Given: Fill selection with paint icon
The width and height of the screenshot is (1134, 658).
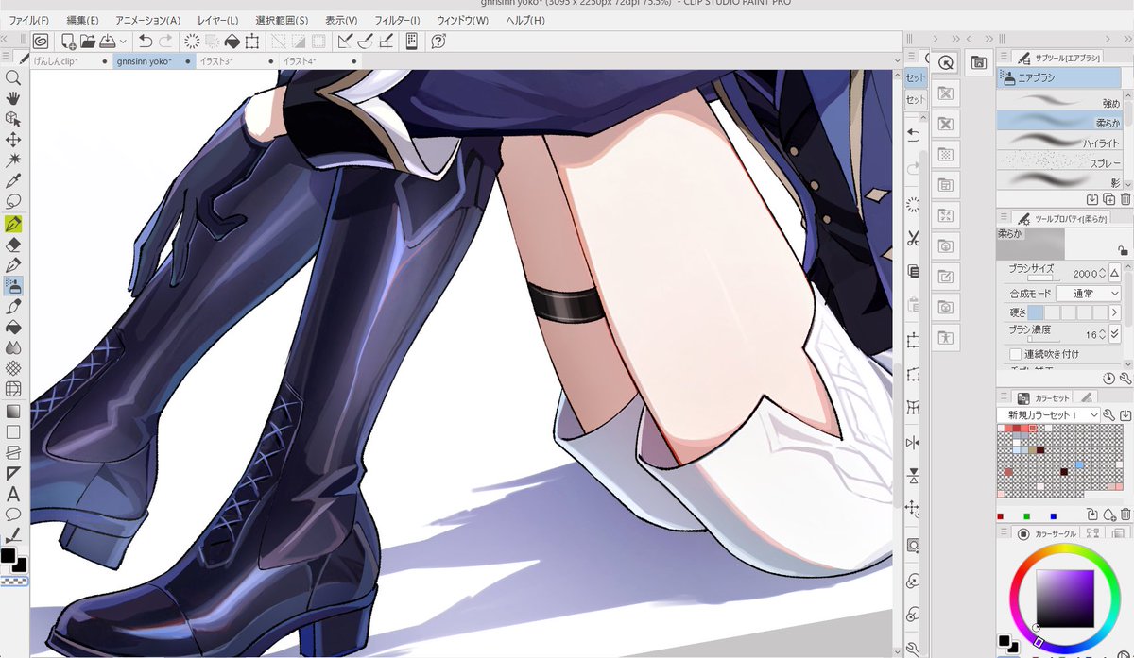Looking at the screenshot, I should coord(232,41).
